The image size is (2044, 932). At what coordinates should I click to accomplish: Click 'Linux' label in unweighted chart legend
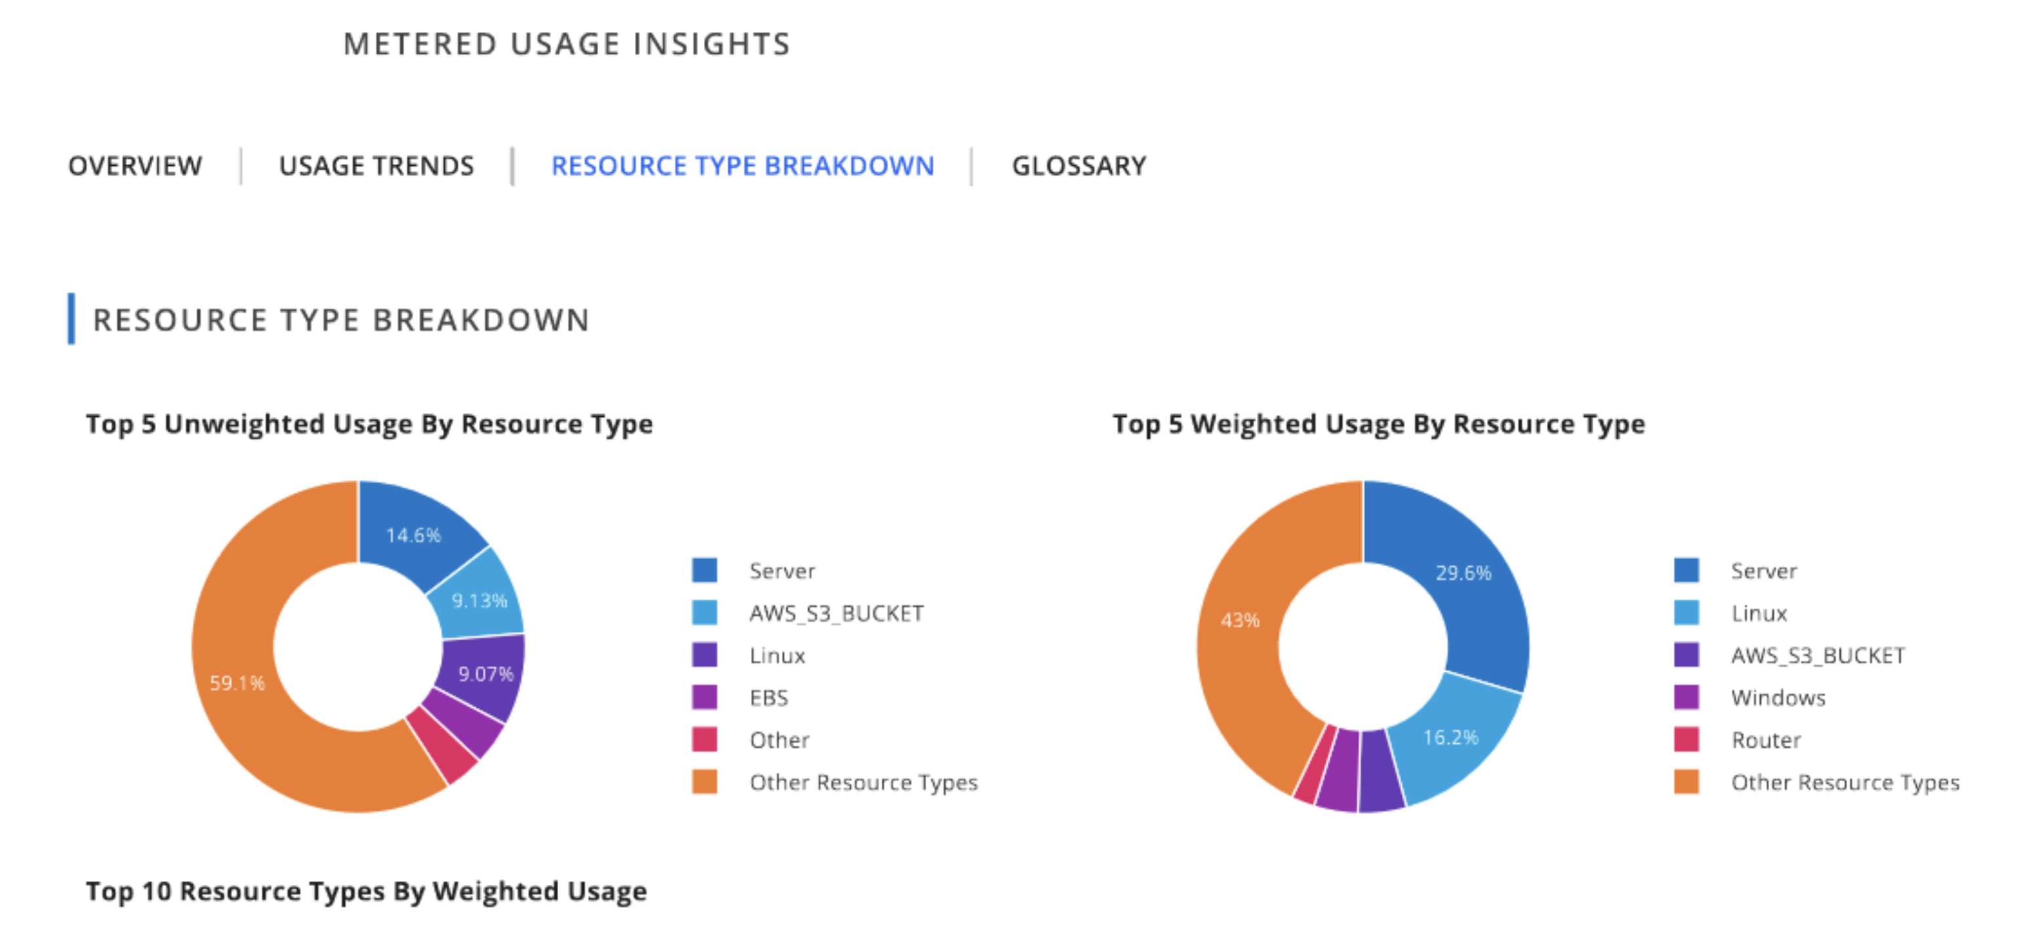pyautogui.click(x=777, y=655)
